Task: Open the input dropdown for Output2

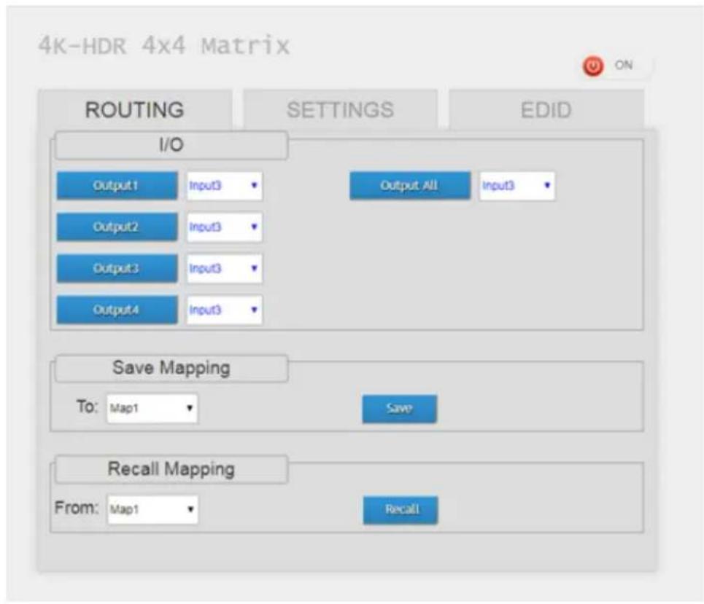Action: pyautogui.click(x=225, y=227)
